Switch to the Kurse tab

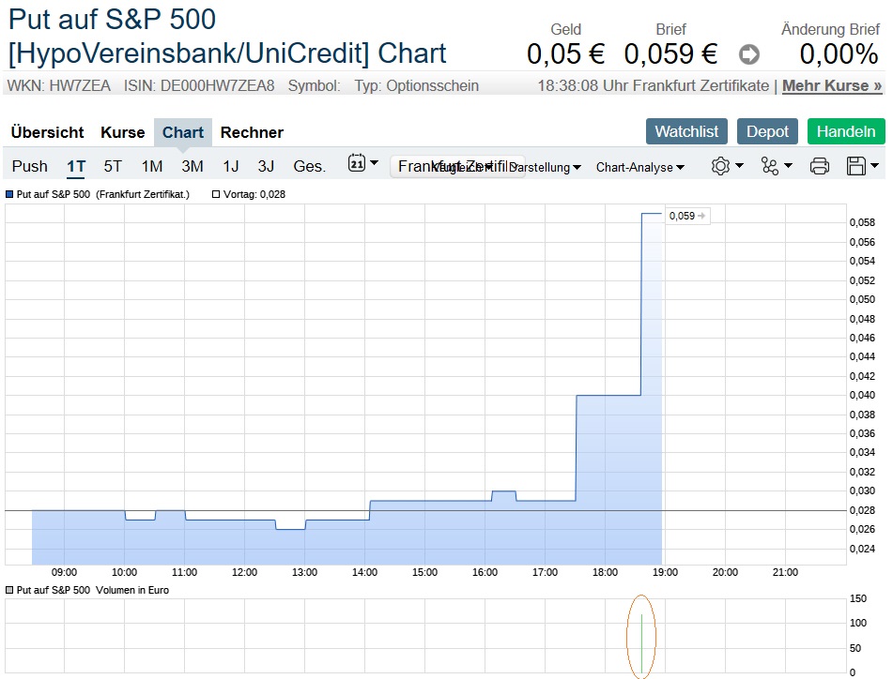[123, 132]
